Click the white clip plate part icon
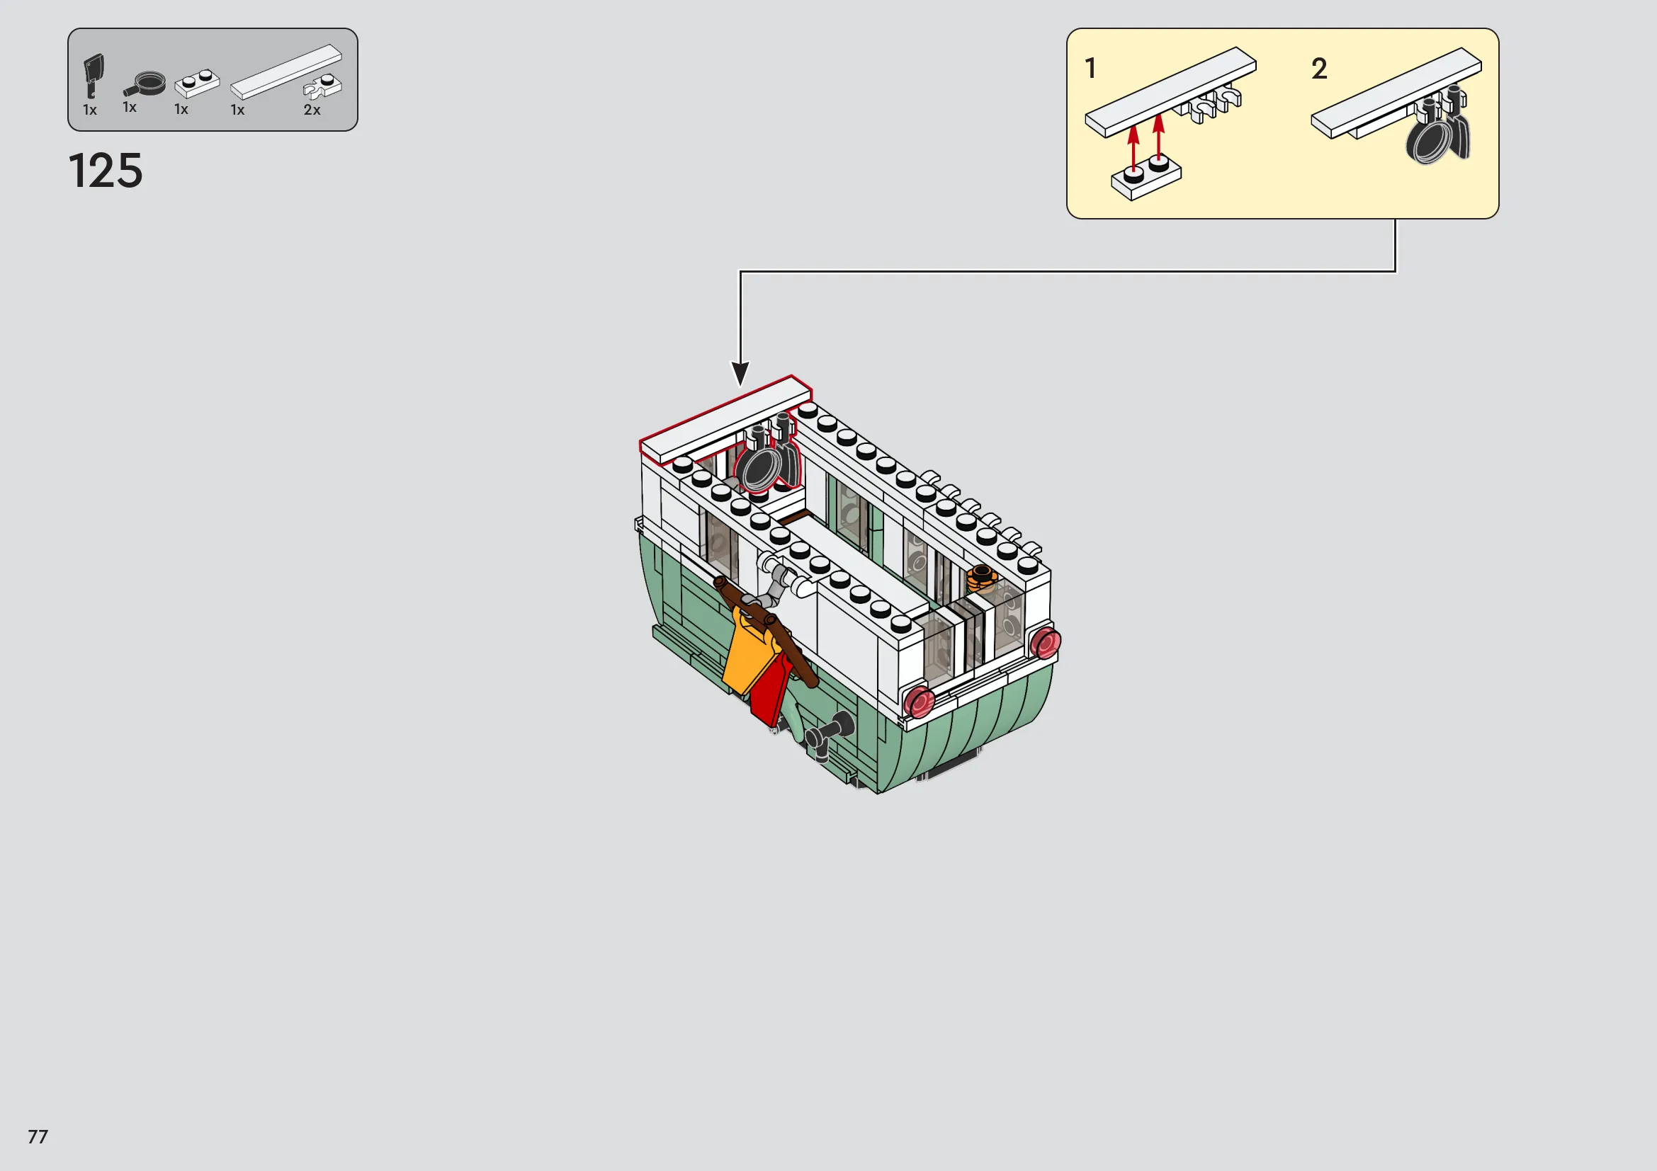This screenshot has width=1657, height=1171. pos(322,86)
